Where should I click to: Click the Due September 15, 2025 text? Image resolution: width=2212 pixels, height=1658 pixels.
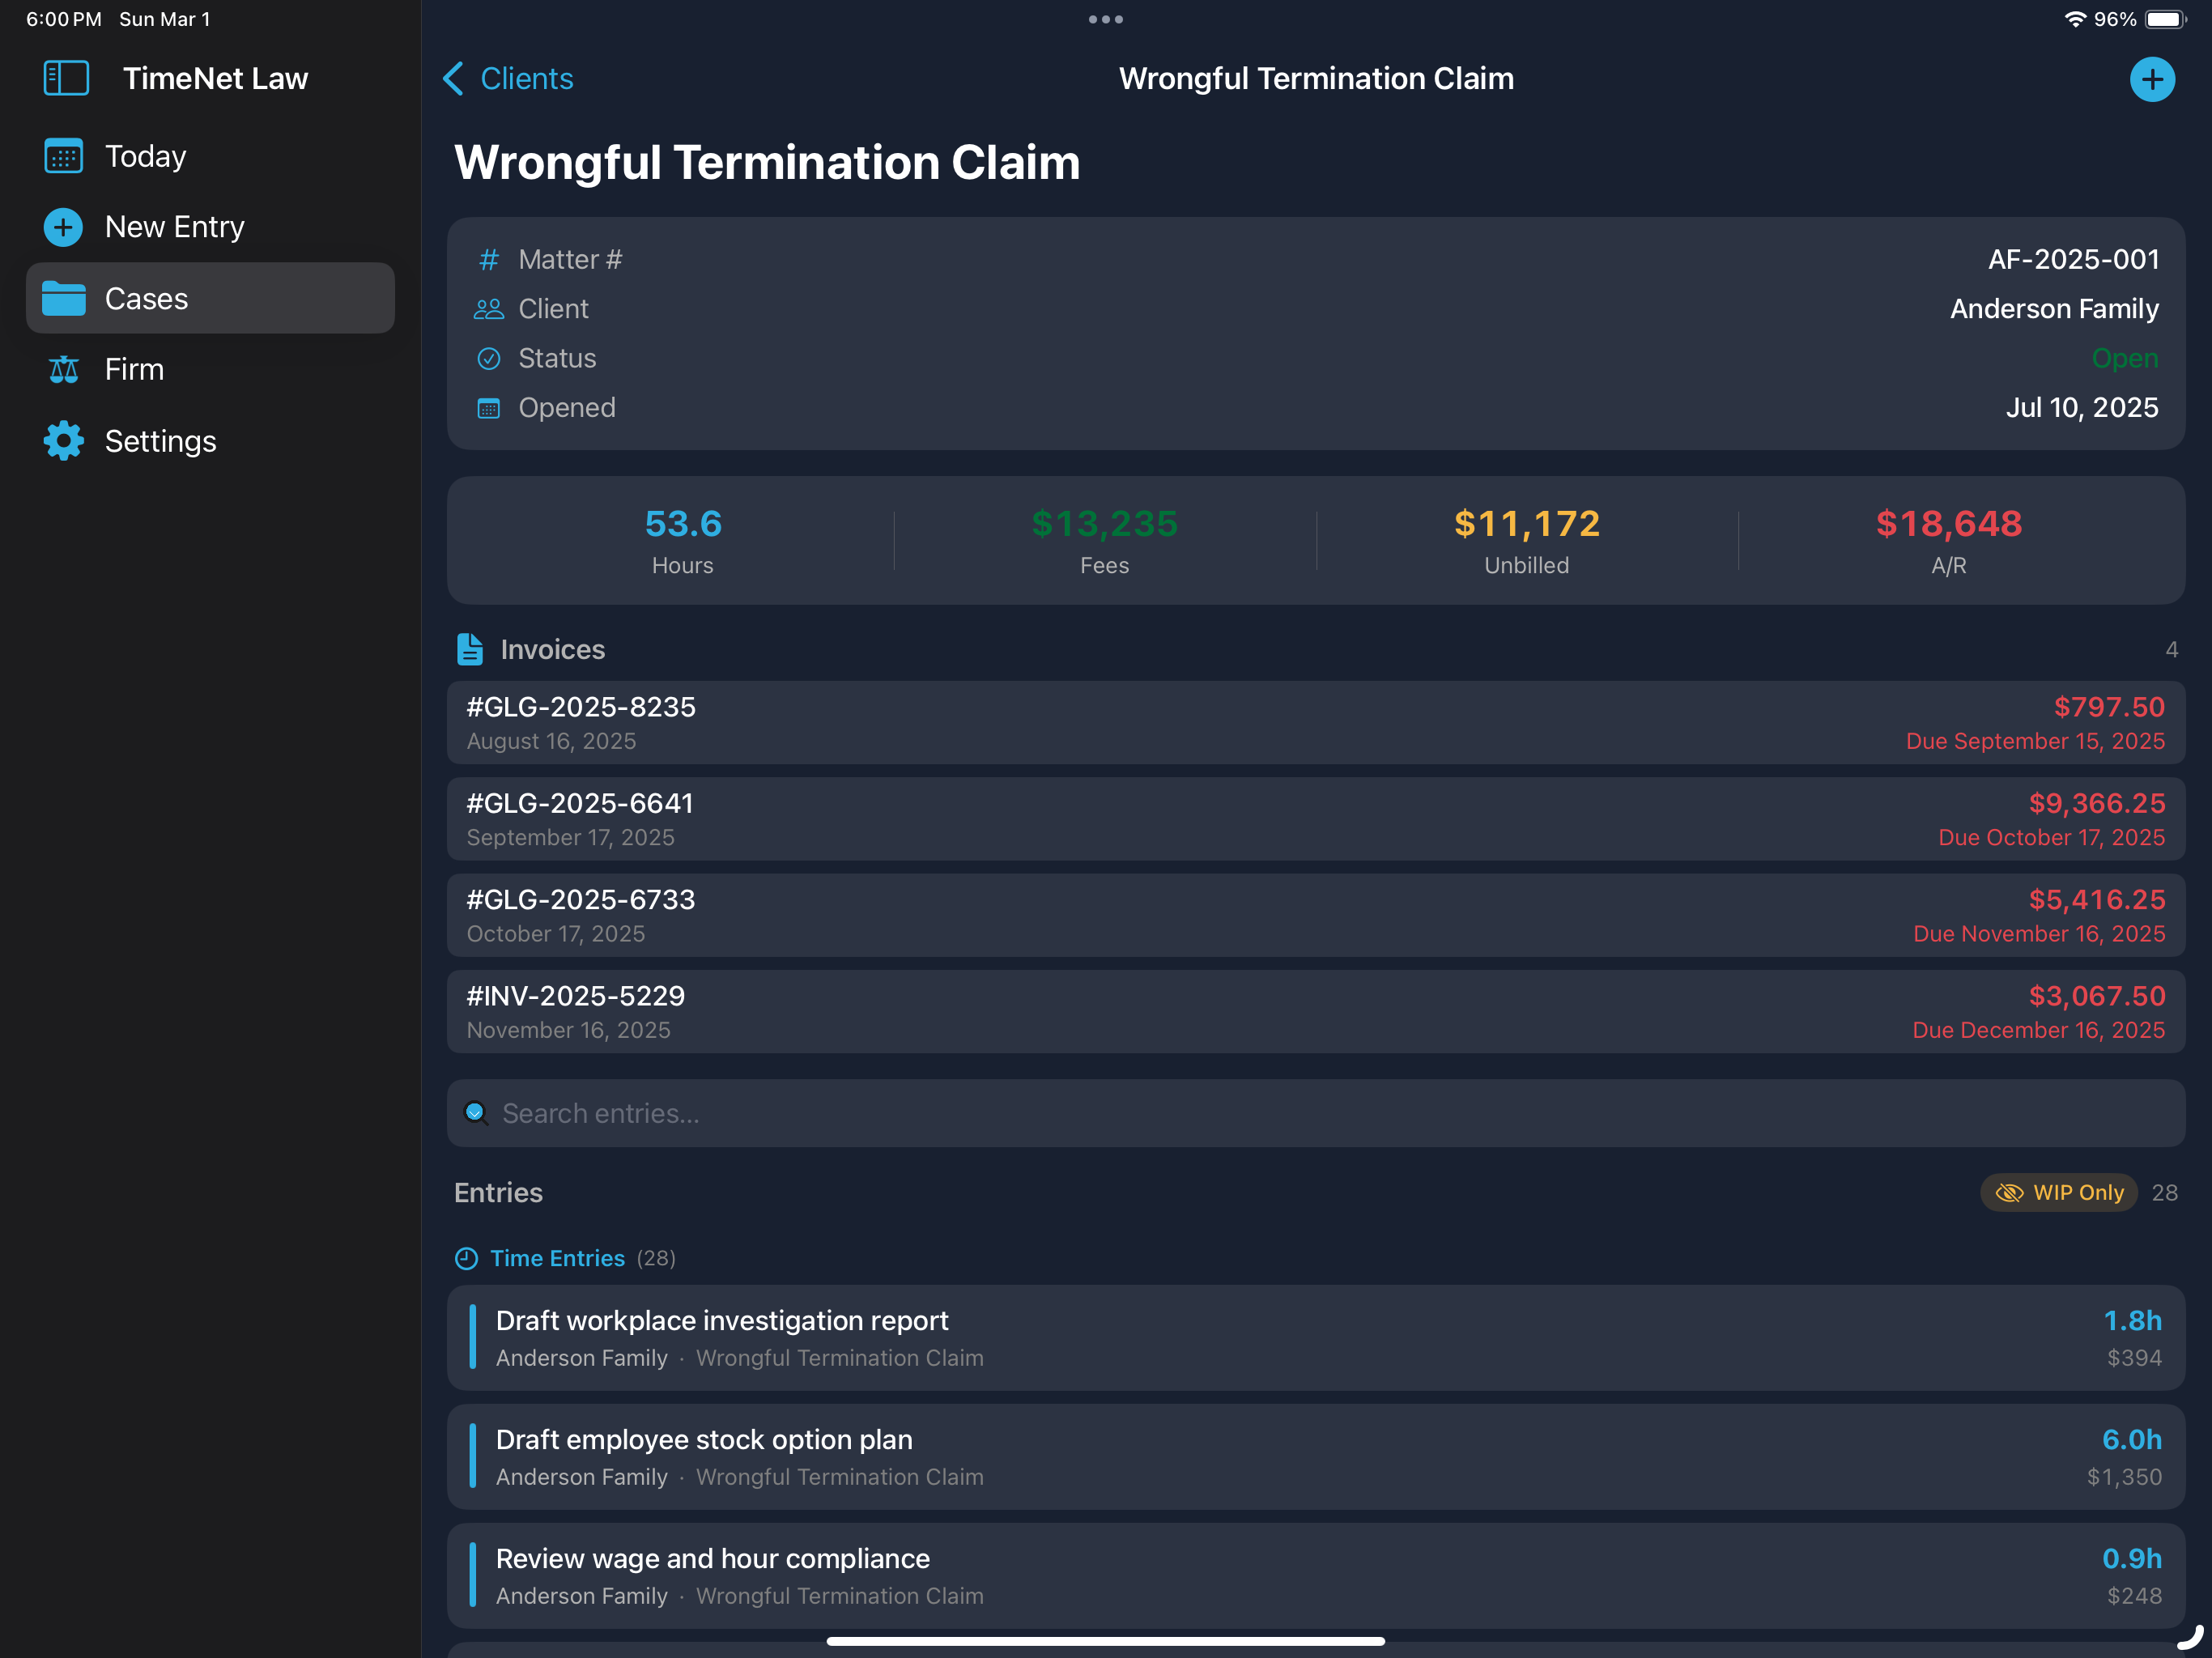[2035, 741]
